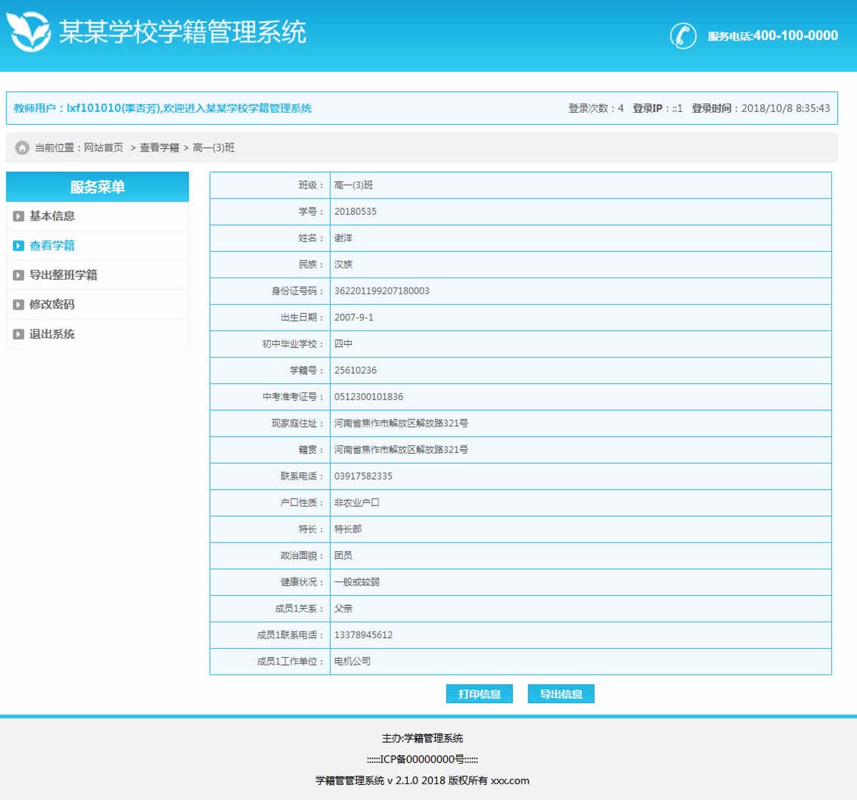Click the 非农业户口 value
This screenshot has height=800, width=857.
pyautogui.click(x=357, y=502)
